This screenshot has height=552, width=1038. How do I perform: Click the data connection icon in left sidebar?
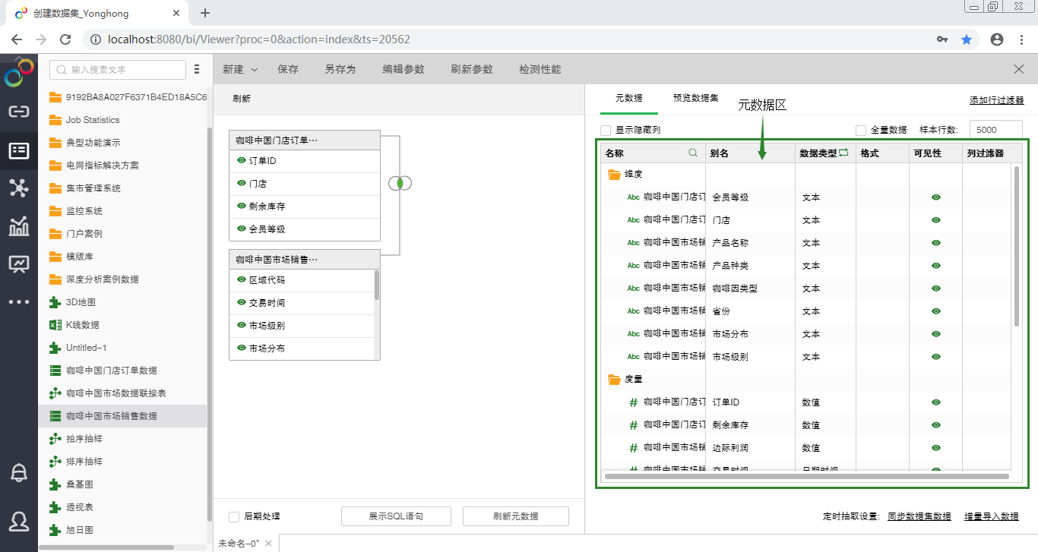click(19, 112)
